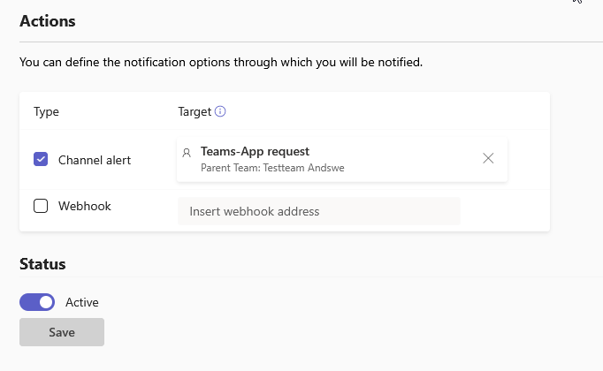This screenshot has height=371, width=603.
Task: Click the Type column header
Action: (x=46, y=112)
